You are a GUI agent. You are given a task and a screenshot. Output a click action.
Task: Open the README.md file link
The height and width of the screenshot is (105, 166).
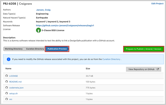pos(15,82)
